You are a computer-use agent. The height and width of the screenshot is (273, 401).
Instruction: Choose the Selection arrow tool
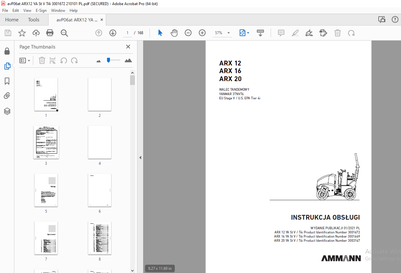point(160,33)
